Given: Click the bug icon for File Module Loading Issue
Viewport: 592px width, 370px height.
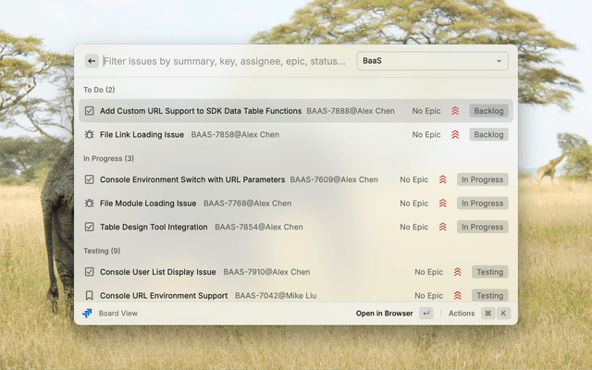Looking at the screenshot, I should [90, 203].
